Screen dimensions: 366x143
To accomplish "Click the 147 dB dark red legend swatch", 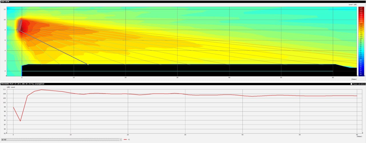I will 361,8.
